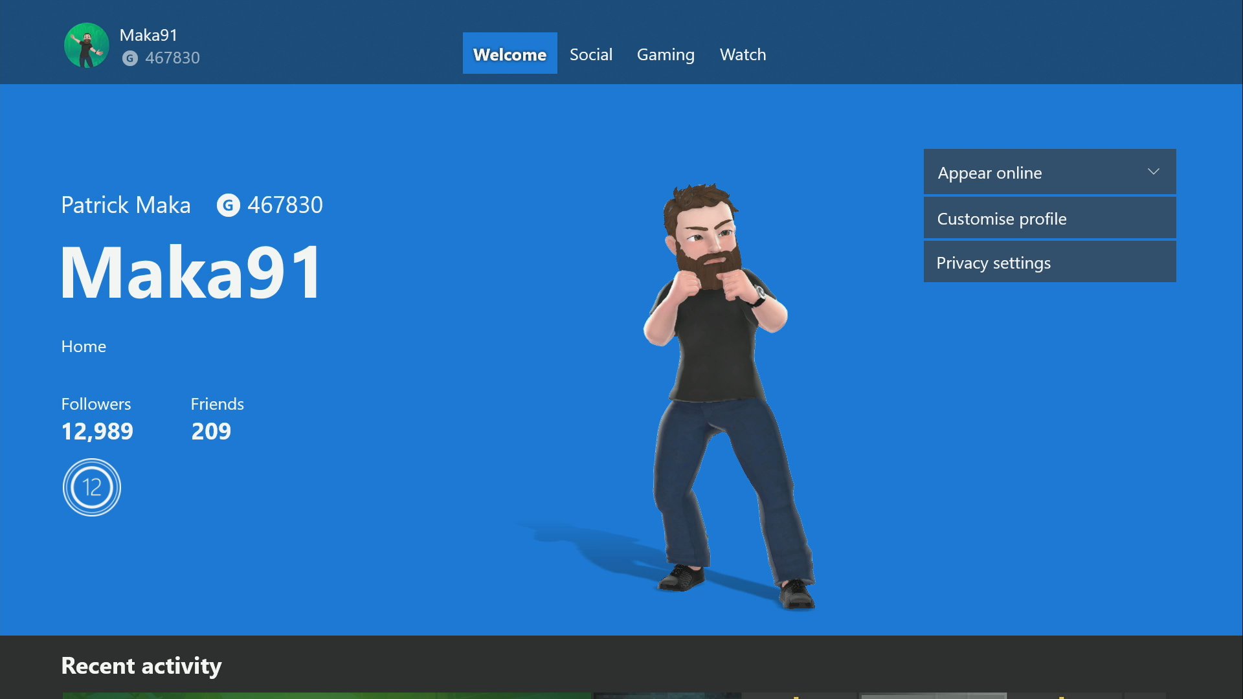This screenshot has height=699, width=1243.
Task: Click the chevron on Appear online
Action: click(x=1153, y=172)
